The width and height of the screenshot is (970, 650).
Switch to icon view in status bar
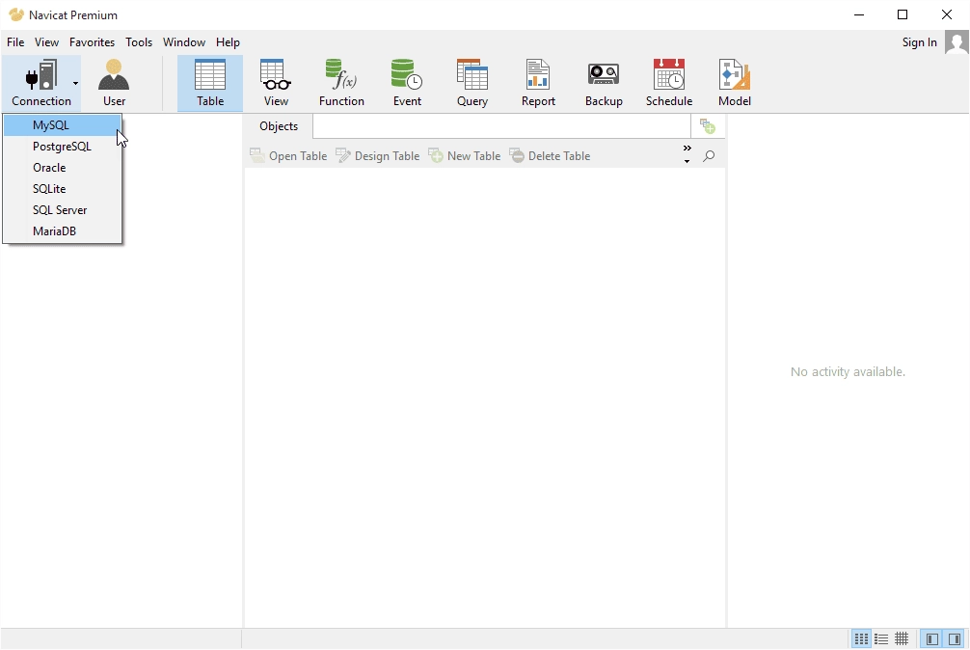861,638
